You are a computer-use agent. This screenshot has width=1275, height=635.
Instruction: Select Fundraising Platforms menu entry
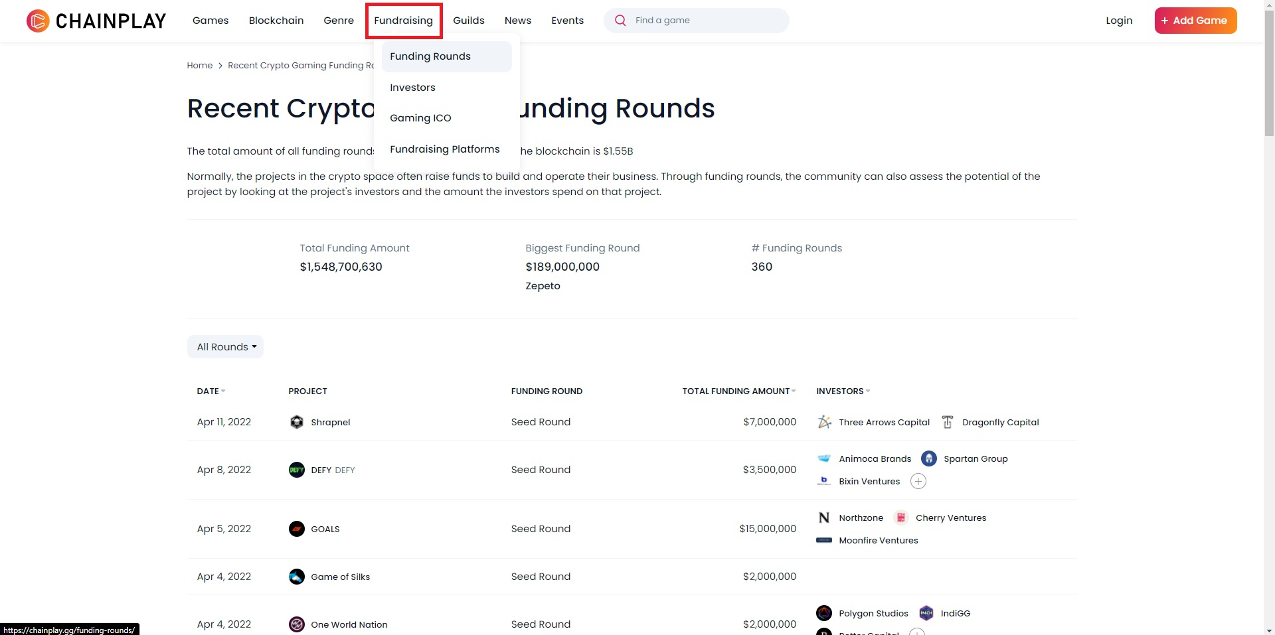pyautogui.click(x=445, y=149)
